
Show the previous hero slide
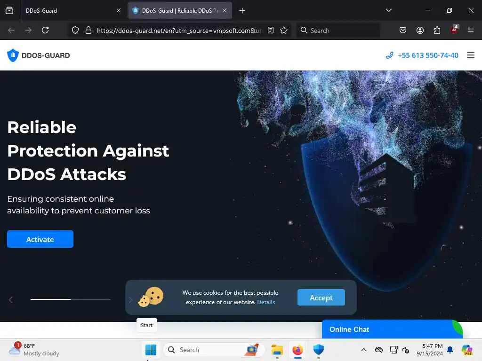[x=11, y=299]
